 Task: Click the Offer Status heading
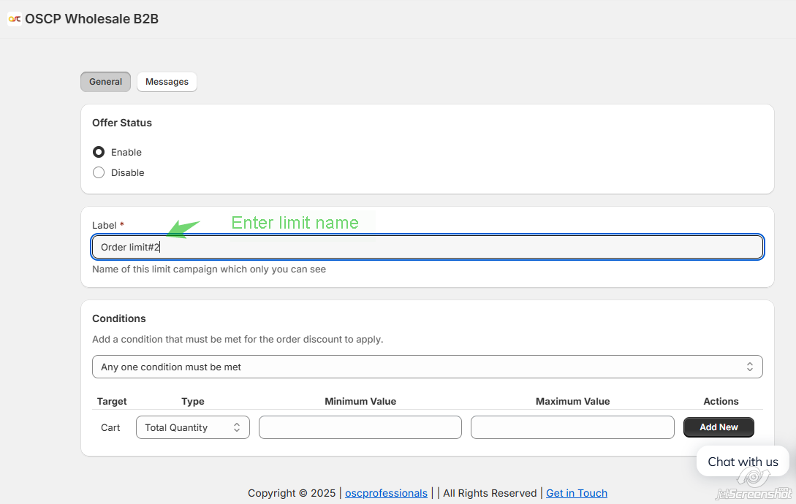pyautogui.click(x=122, y=123)
